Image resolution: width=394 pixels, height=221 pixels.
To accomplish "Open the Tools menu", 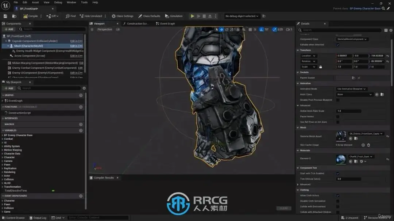I will (x=84, y=3).
